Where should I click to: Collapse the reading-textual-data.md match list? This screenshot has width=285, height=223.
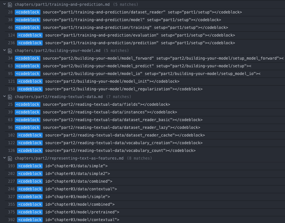(x=4, y=97)
